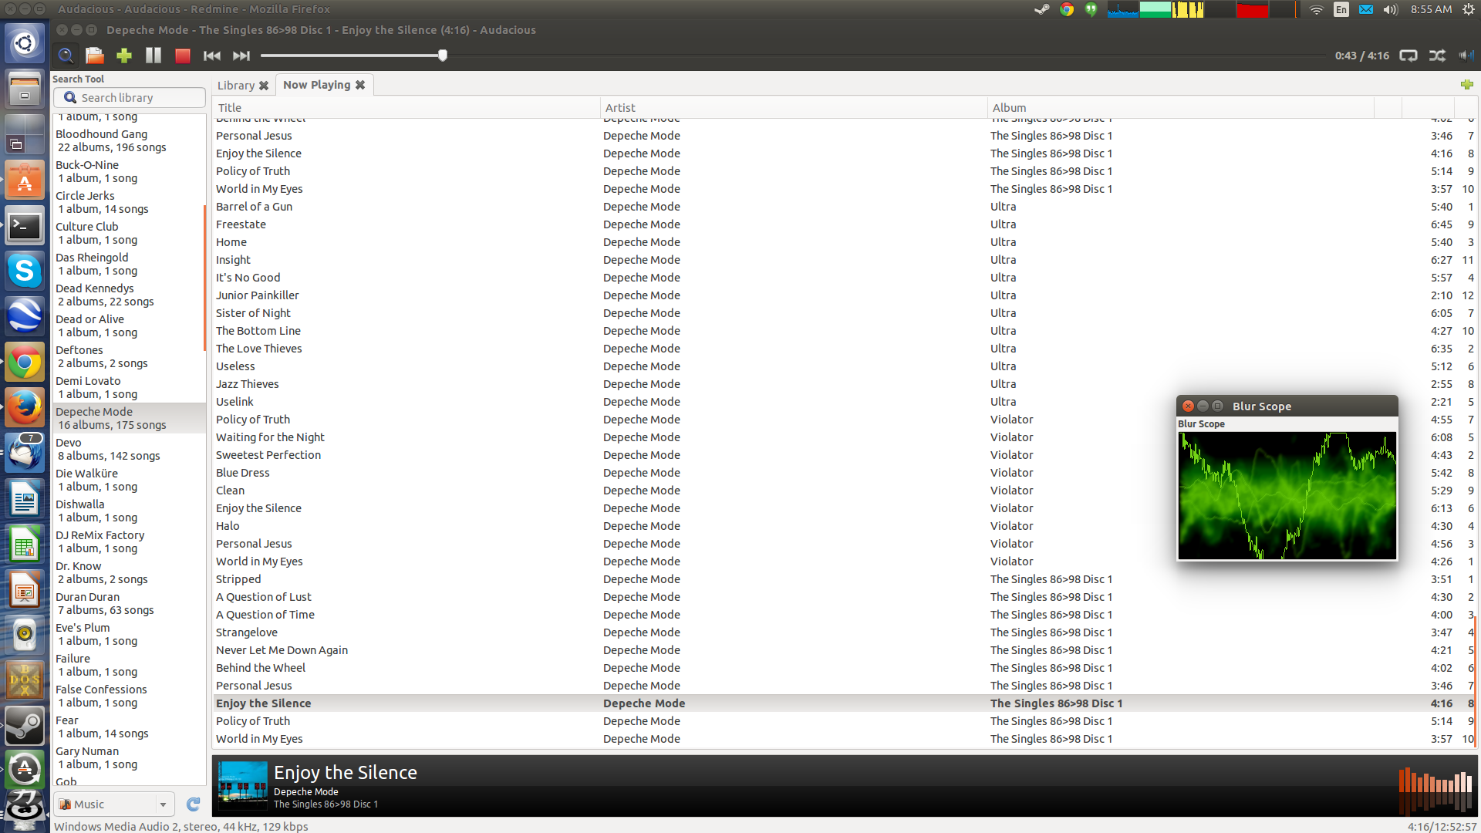Toggle the search tool magnifier button
1481x833 pixels.
[x=66, y=56]
